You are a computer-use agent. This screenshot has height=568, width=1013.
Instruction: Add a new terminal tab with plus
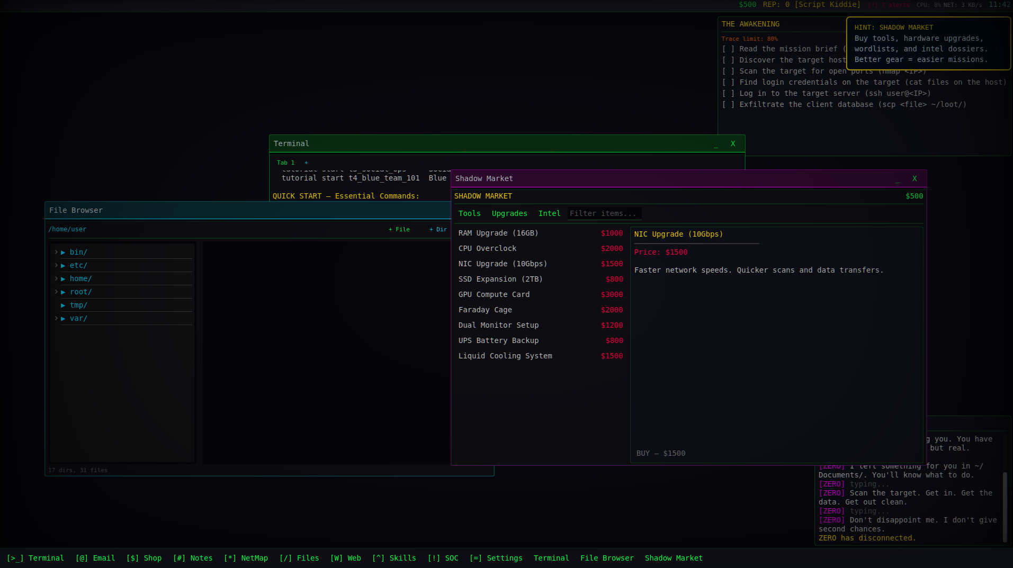point(306,163)
